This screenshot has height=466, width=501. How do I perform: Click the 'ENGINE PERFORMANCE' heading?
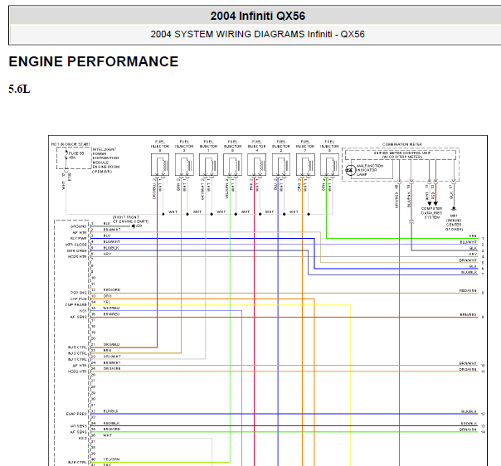click(x=93, y=61)
